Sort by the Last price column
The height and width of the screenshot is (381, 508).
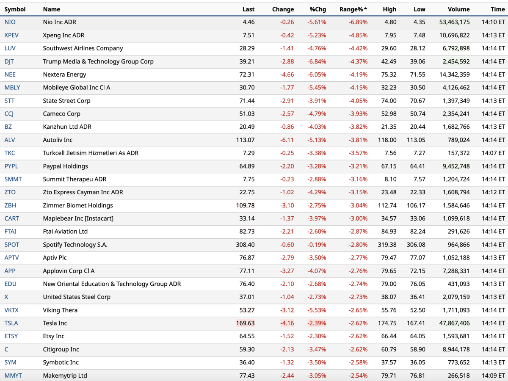[248, 9]
